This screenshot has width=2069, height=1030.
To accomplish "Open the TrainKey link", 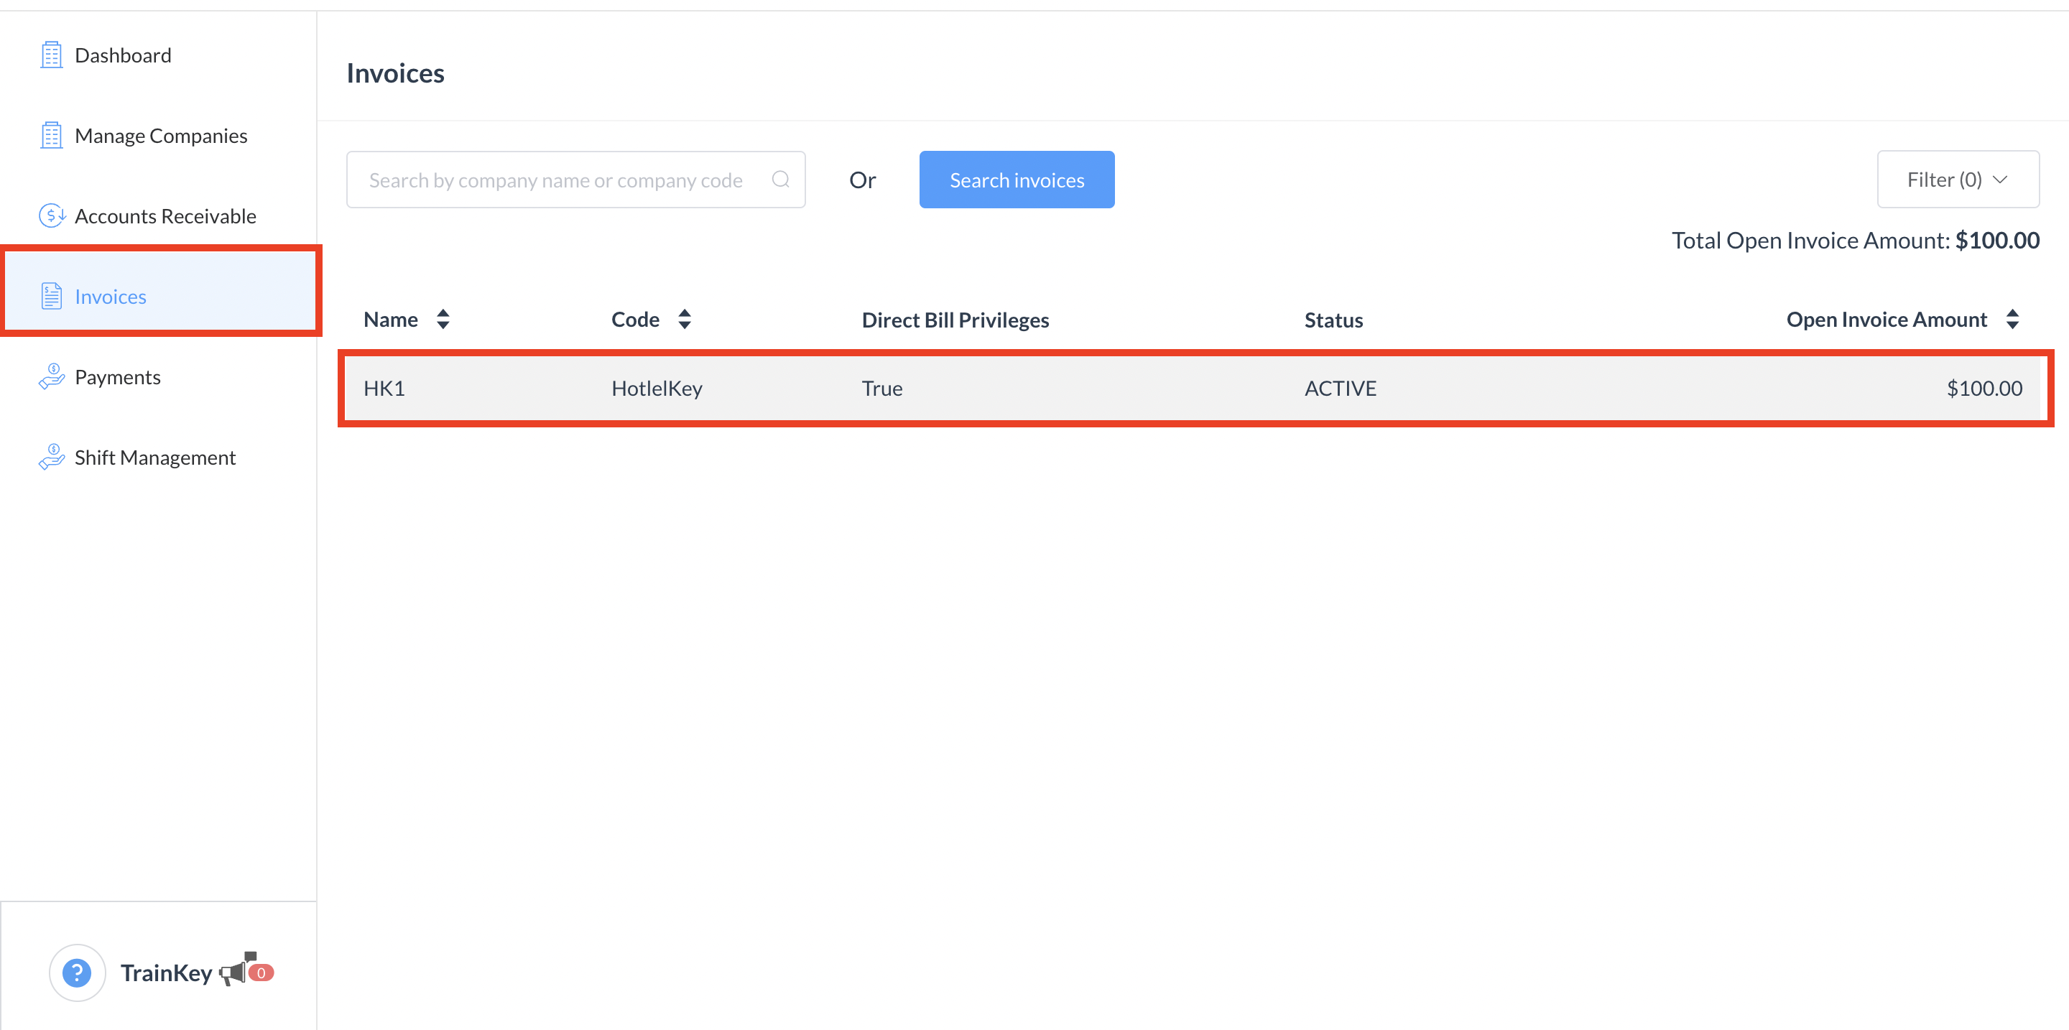I will tap(166, 973).
